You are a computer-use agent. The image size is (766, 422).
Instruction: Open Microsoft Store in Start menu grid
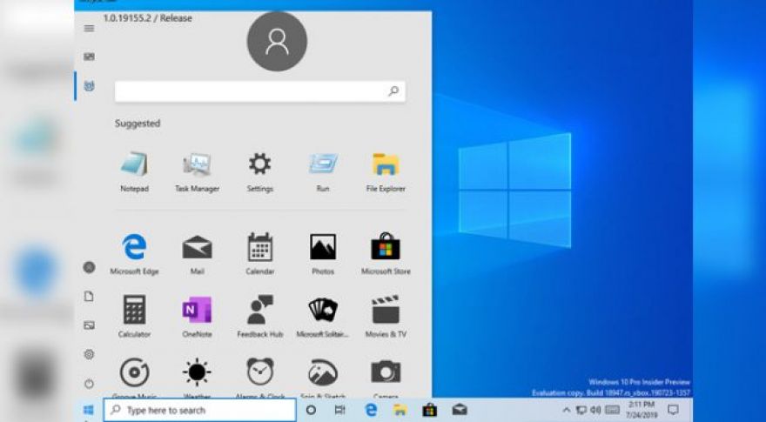(x=386, y=254)
